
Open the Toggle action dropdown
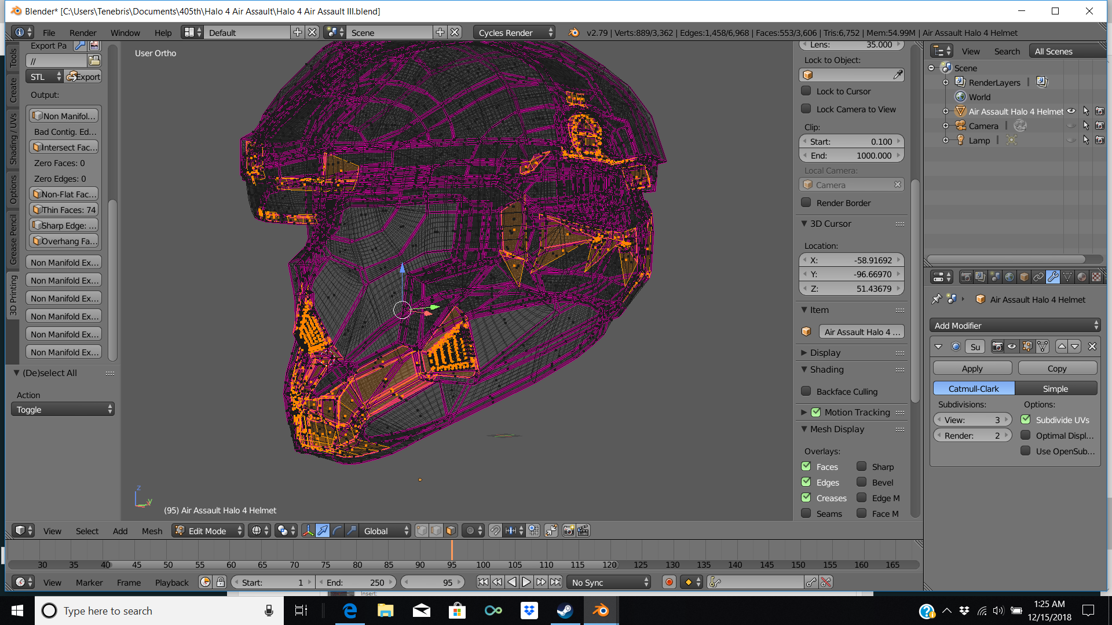pos(63,409)
